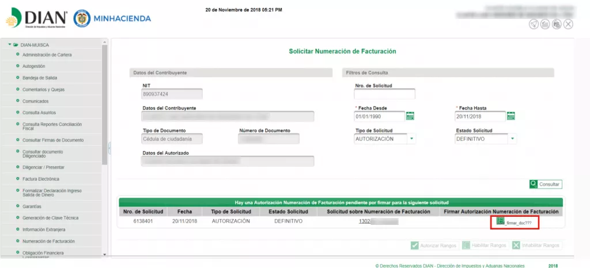The image size is (590, 268).
Task: Click the Fecha Hasta date field
Action: click(x=480, y=116)
